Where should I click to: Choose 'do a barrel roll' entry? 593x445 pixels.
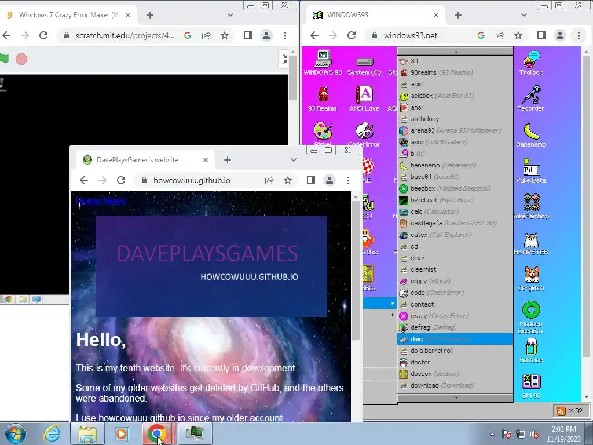[455, 351]
